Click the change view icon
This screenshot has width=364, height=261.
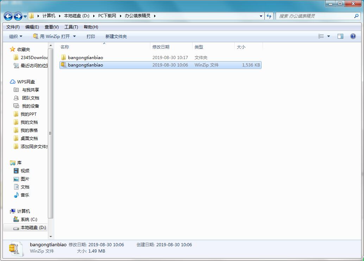321,36
